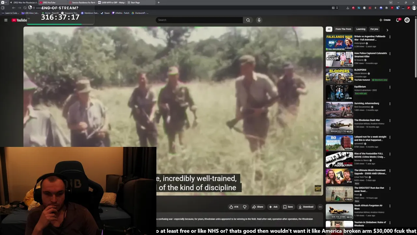Select the Learning filter chip
The height and width of the screenshot is (235, 417).
361,29
